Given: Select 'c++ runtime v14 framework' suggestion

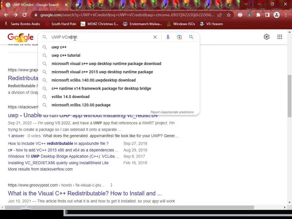Looking at the screenshot, I should [x=119, y=88].
